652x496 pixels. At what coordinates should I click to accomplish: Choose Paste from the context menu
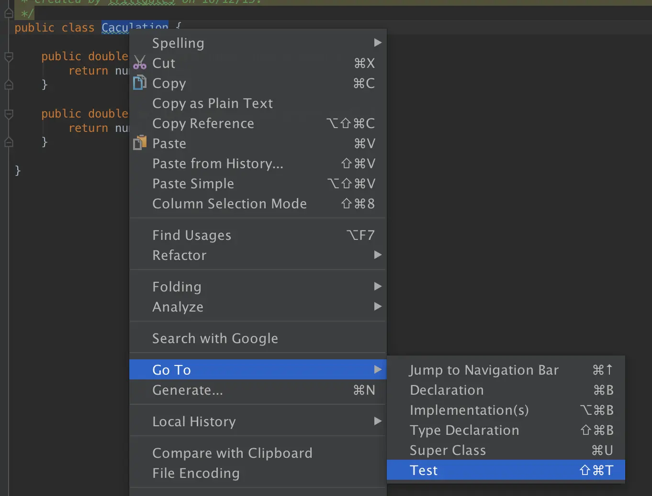(x=258, y=143)
